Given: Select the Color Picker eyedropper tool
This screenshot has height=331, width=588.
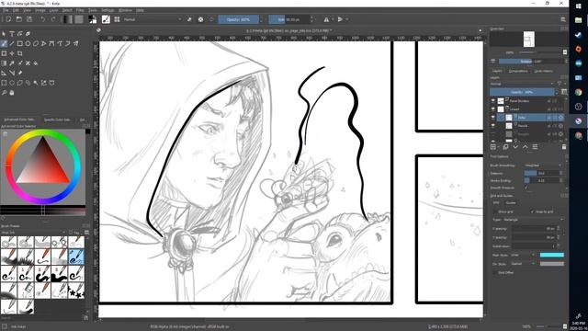Looking at the screenshot, I should pos(12,63).
